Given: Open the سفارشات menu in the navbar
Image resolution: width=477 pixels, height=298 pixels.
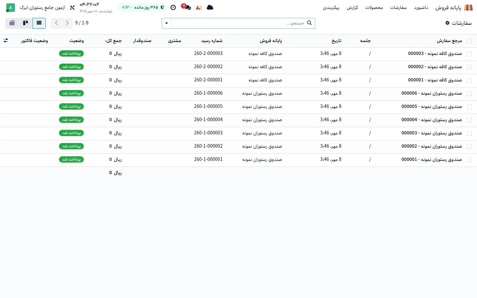Looking at the screenshot, I should click(398, 8).
